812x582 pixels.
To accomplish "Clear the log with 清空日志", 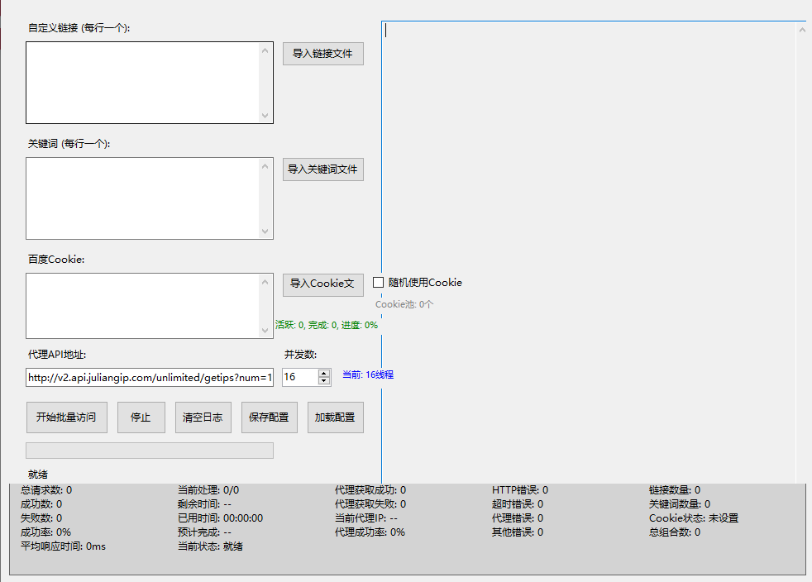I will tap(203, 417).
